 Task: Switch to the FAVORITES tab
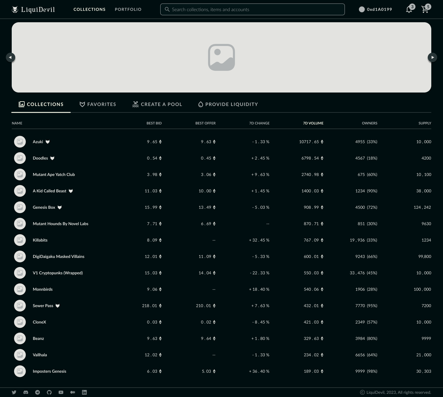98,104
